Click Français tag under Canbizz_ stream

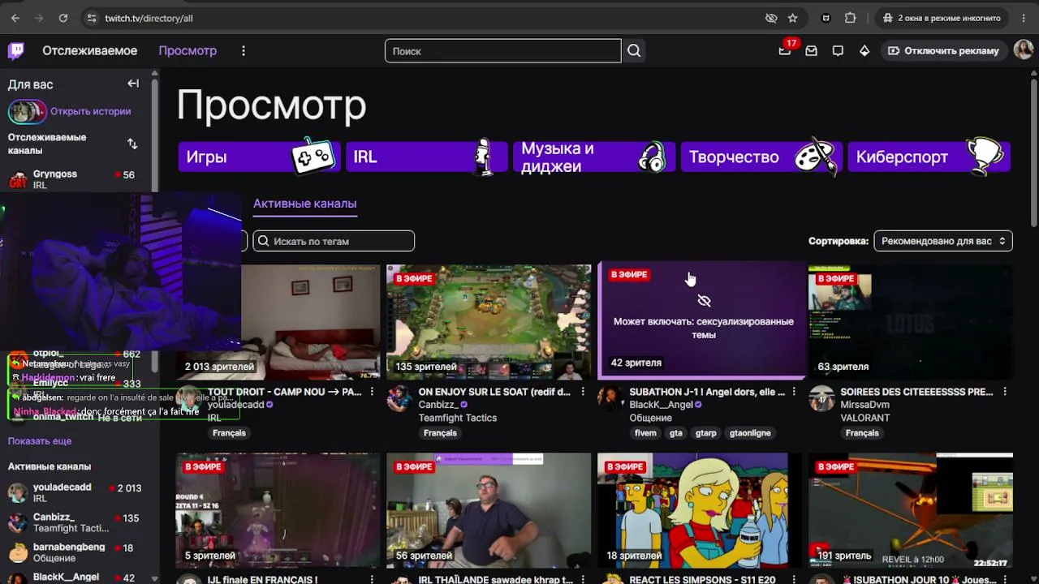440,433
